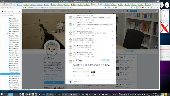170x96 pixels.
Task: Close the bookmarks sidebar
Action: [x=20, y=11]
